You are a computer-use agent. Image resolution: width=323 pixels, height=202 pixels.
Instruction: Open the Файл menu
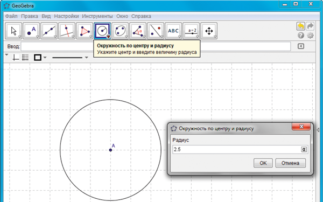(11, 16)
